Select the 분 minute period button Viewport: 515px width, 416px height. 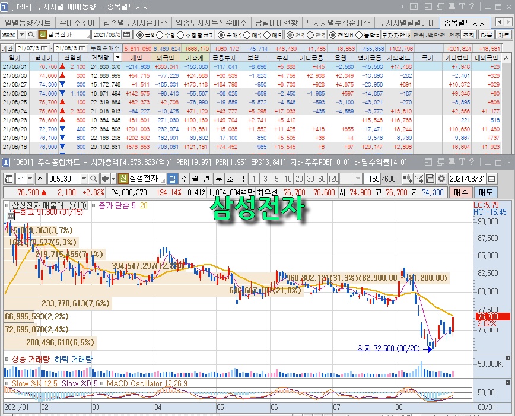[x=219, y=179]
